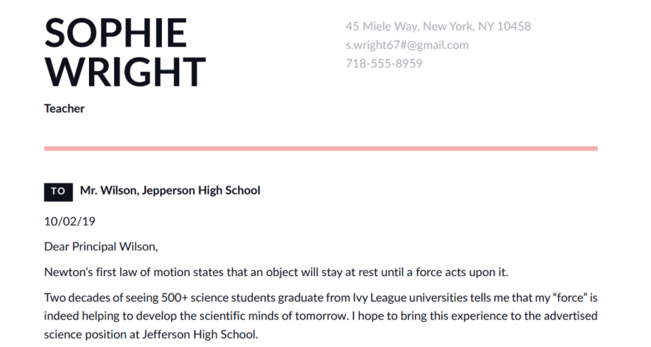
Task: Click the pink horizontal divider line
Action: pyautogui.click(x=321, y=149)
